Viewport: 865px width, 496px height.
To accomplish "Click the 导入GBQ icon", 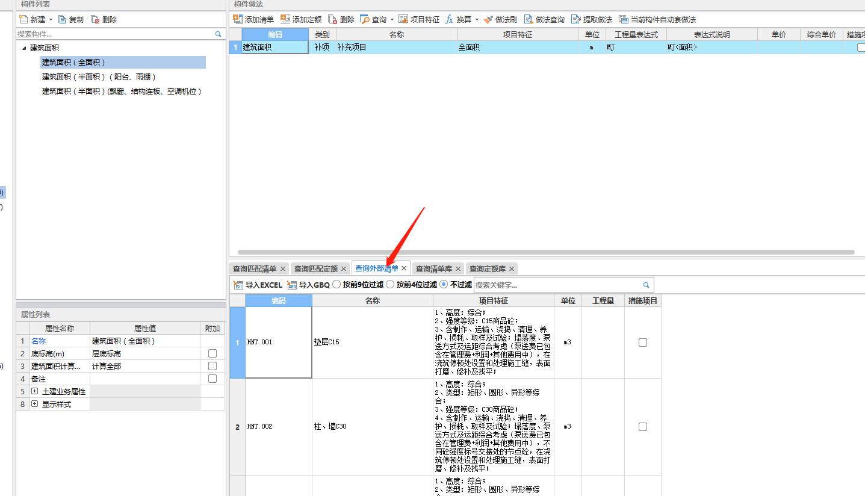I will [292, 285].
